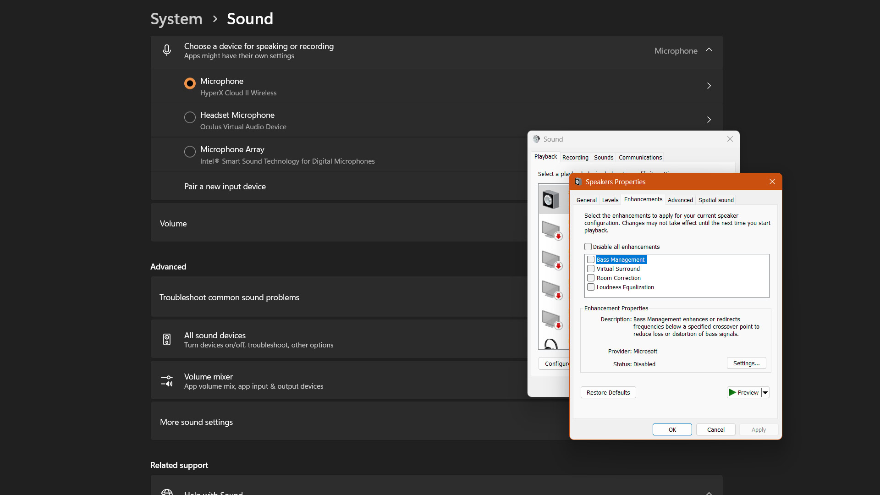Navigate back to System in breadcrumb
Viewport: 880px width, 495px height.
tap(176, 19)
